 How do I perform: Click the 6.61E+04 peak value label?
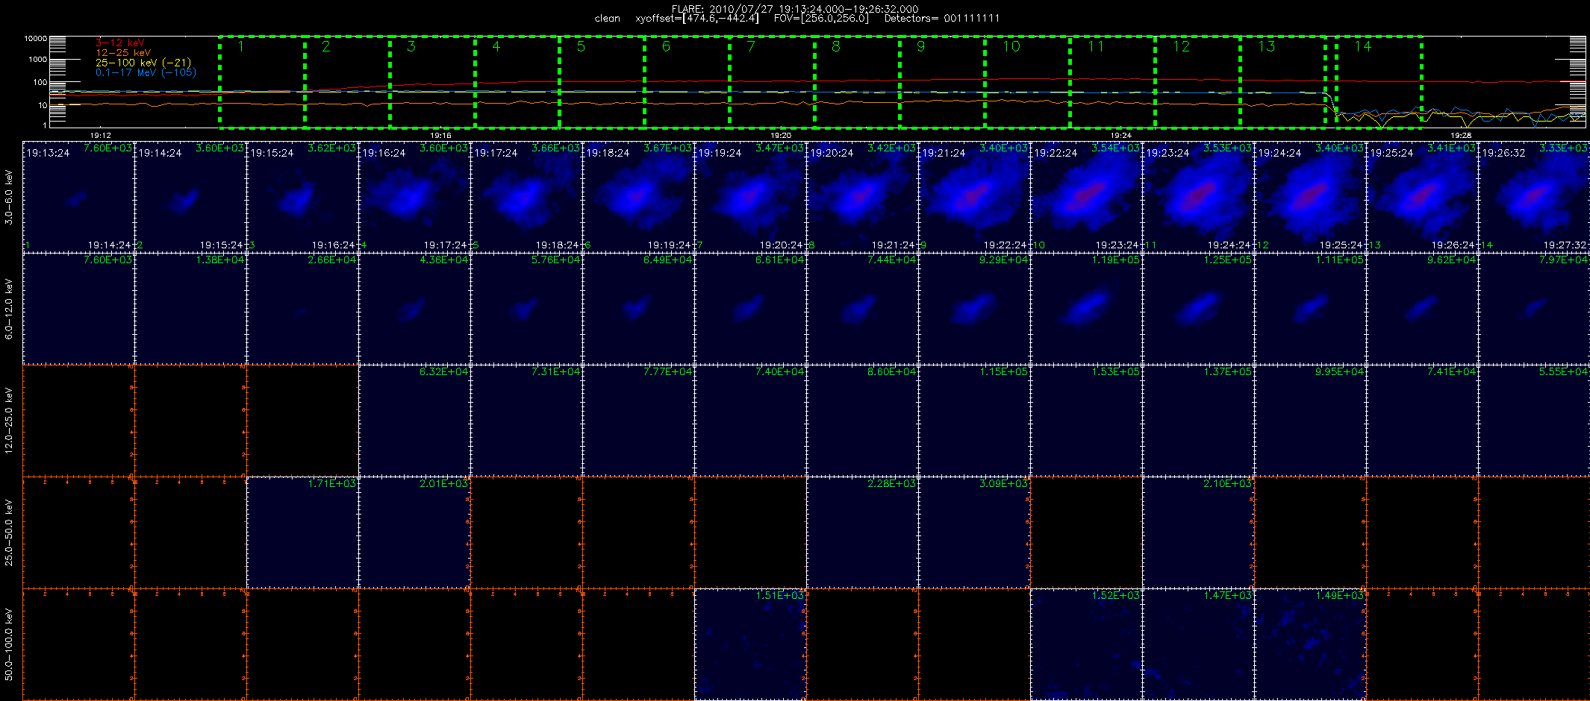click(x=780, y=260)
